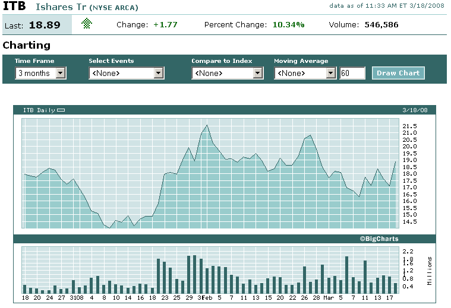Viewport: 451px width, 308px height.
Task: Click the Mar label on the date axis
Action: point(329,297)
